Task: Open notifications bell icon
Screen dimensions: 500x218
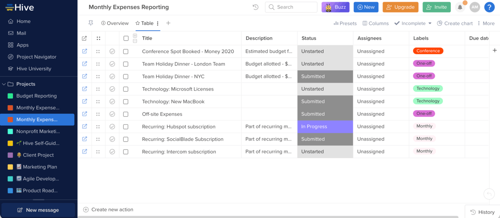Action: coord(460,7)
